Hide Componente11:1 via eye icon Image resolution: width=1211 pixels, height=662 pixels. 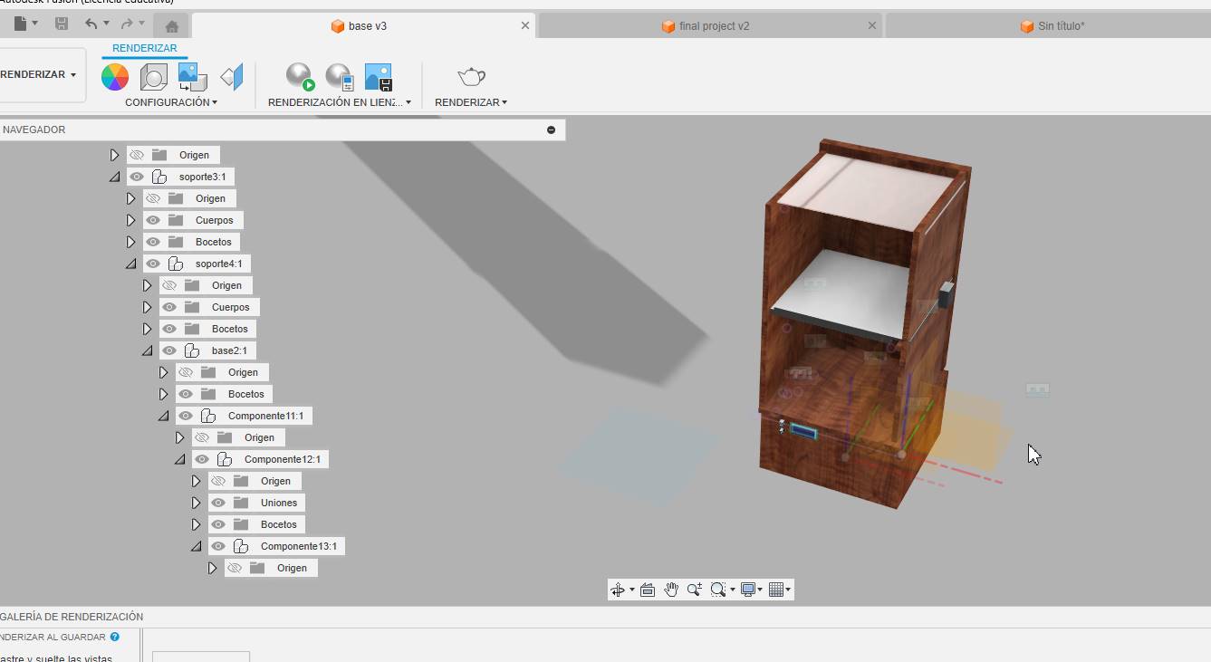tap(186, 416)
